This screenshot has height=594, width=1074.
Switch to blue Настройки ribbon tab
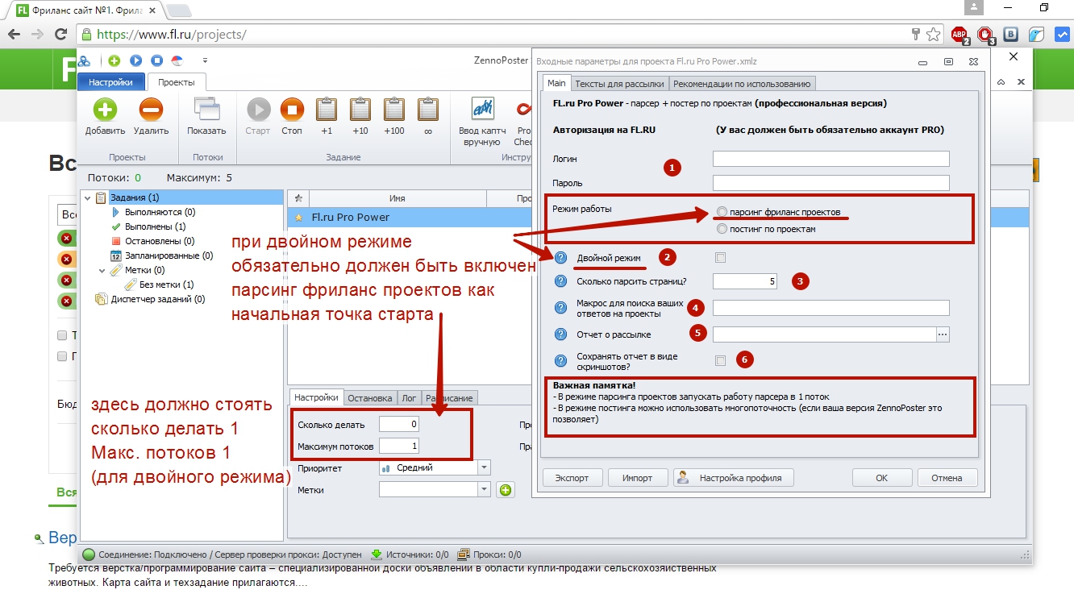coord(111,82)
